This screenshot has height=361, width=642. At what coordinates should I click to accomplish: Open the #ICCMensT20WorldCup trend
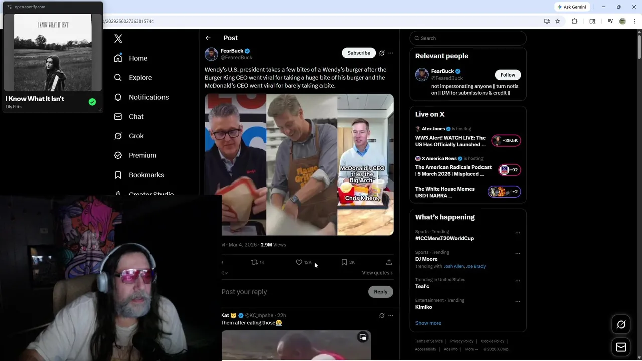(444, 238)
